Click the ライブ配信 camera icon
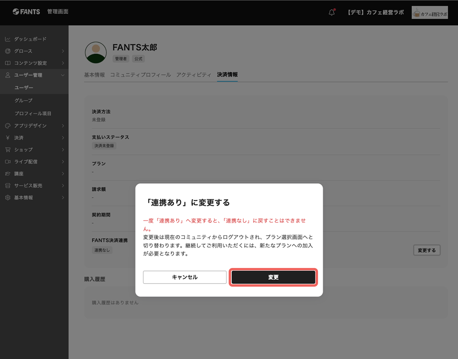This screenshot has height=359, width=458. tap(7, 162)
